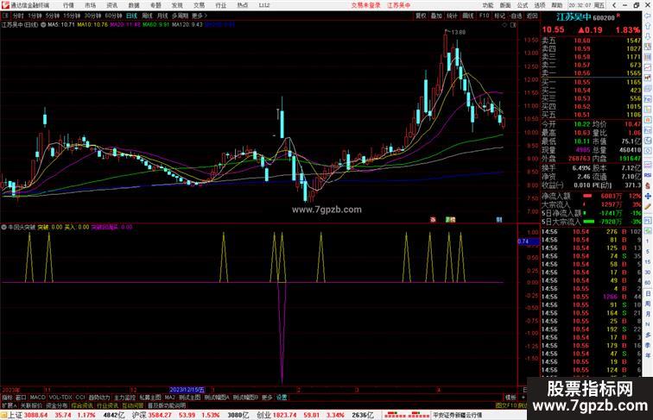
Task: Open the 数据 menu
Action: tap(134, 5)
